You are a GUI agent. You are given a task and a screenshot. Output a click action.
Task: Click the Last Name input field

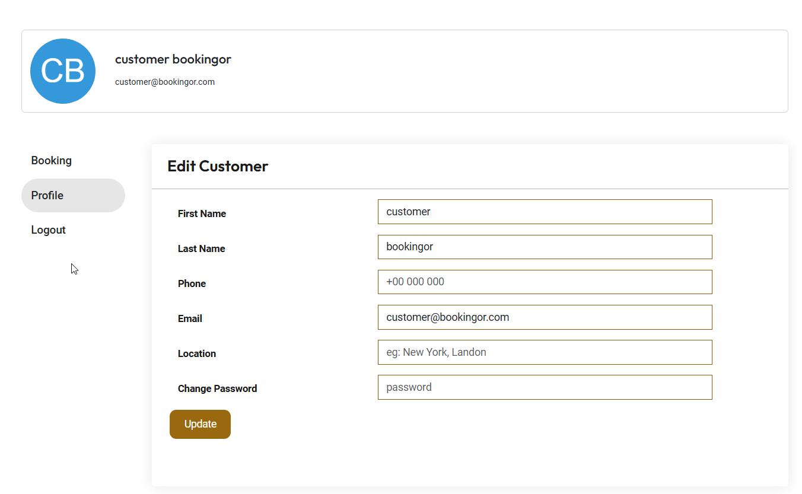(545, 247)
